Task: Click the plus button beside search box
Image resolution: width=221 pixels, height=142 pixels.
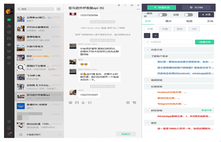Action: tap(59, 9)
